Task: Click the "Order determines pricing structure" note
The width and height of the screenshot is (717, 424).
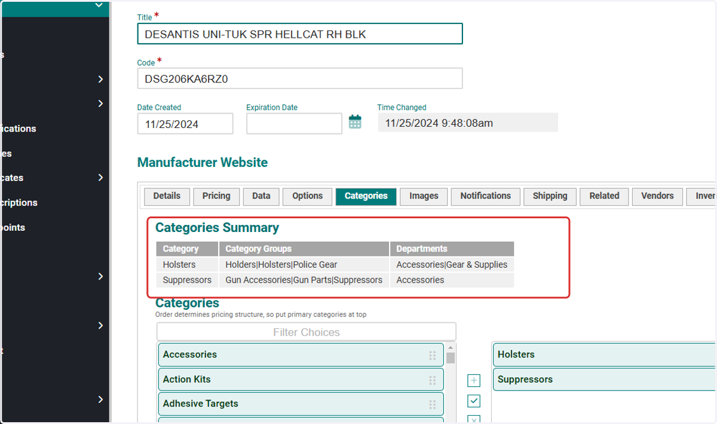Action: tap(261, 314)
